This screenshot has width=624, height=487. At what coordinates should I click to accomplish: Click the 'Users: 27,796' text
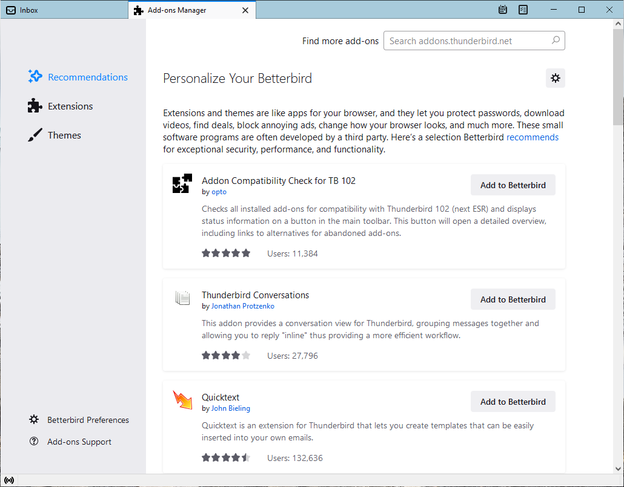click(293, 356)
